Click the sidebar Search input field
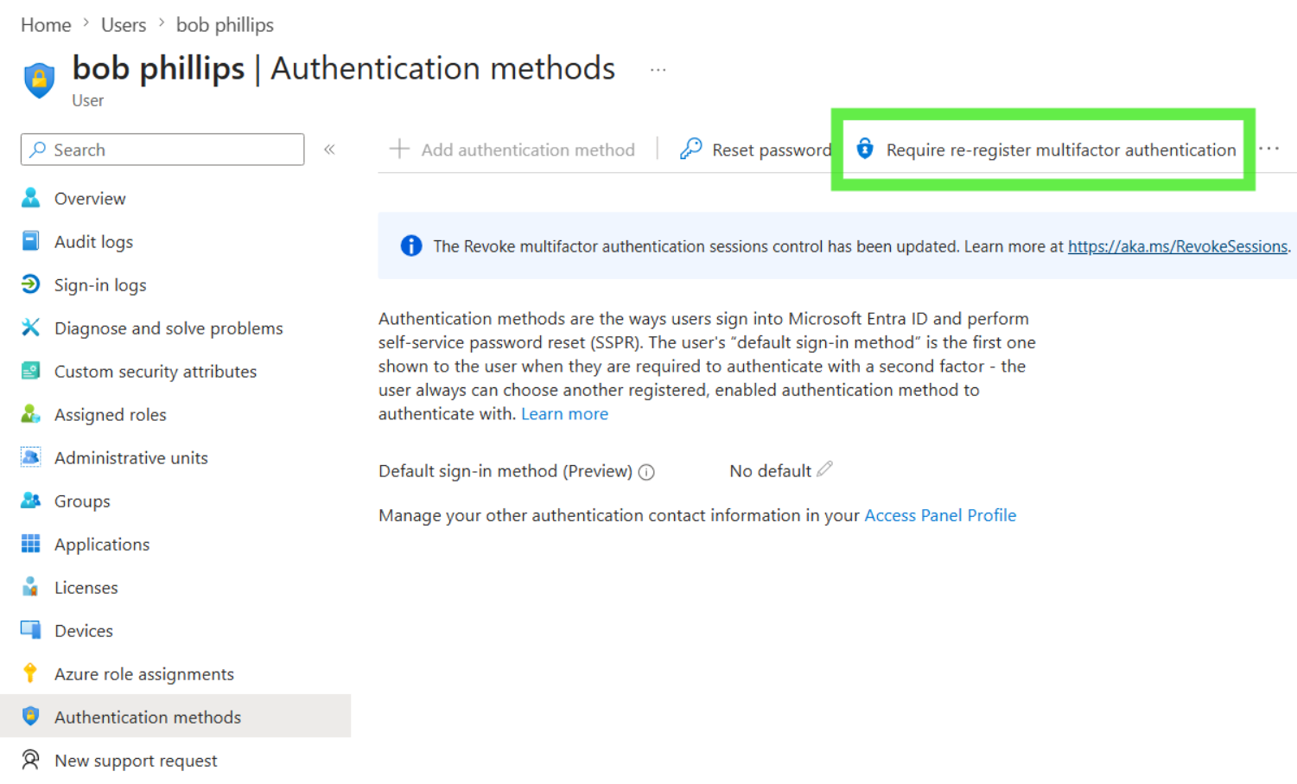This screenshot has width=1297, height=784. pyautogui.click(x=162, y=150)
